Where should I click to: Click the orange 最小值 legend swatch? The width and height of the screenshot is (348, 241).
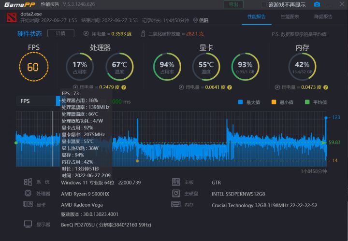point(274,102)
